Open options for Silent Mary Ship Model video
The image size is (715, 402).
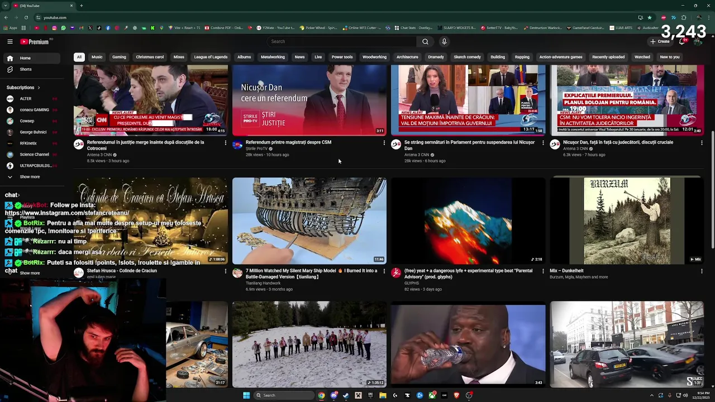pyautogui.click(x=384, y=271)
